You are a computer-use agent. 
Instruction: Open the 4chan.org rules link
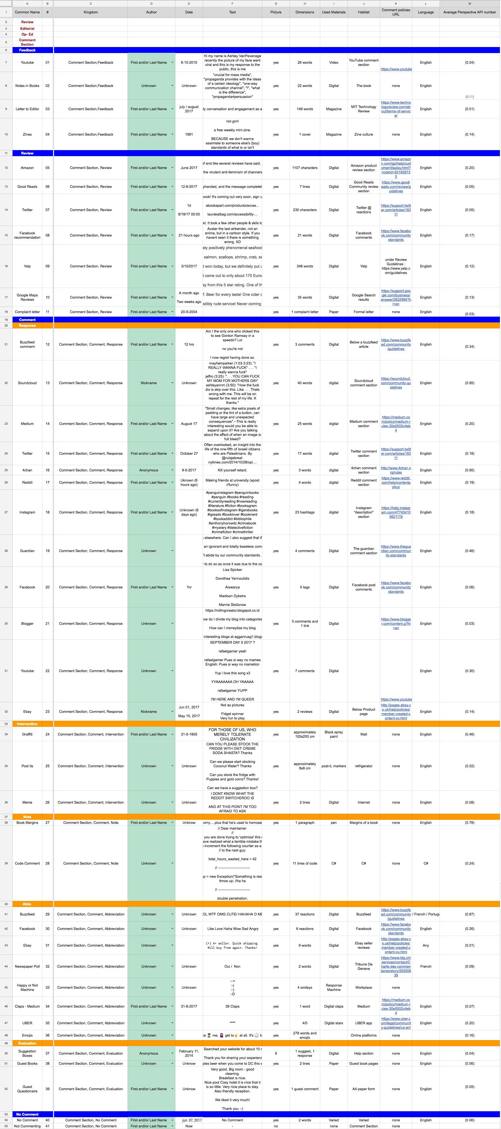(x=396, y=470)
